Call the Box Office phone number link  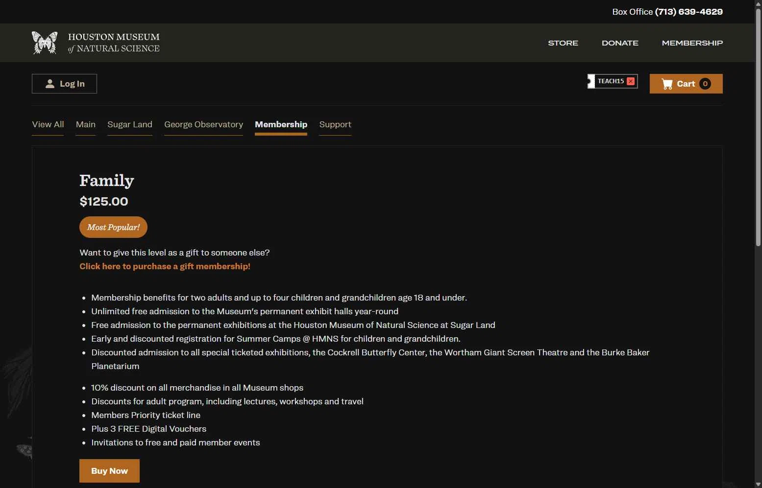(689, 12)
